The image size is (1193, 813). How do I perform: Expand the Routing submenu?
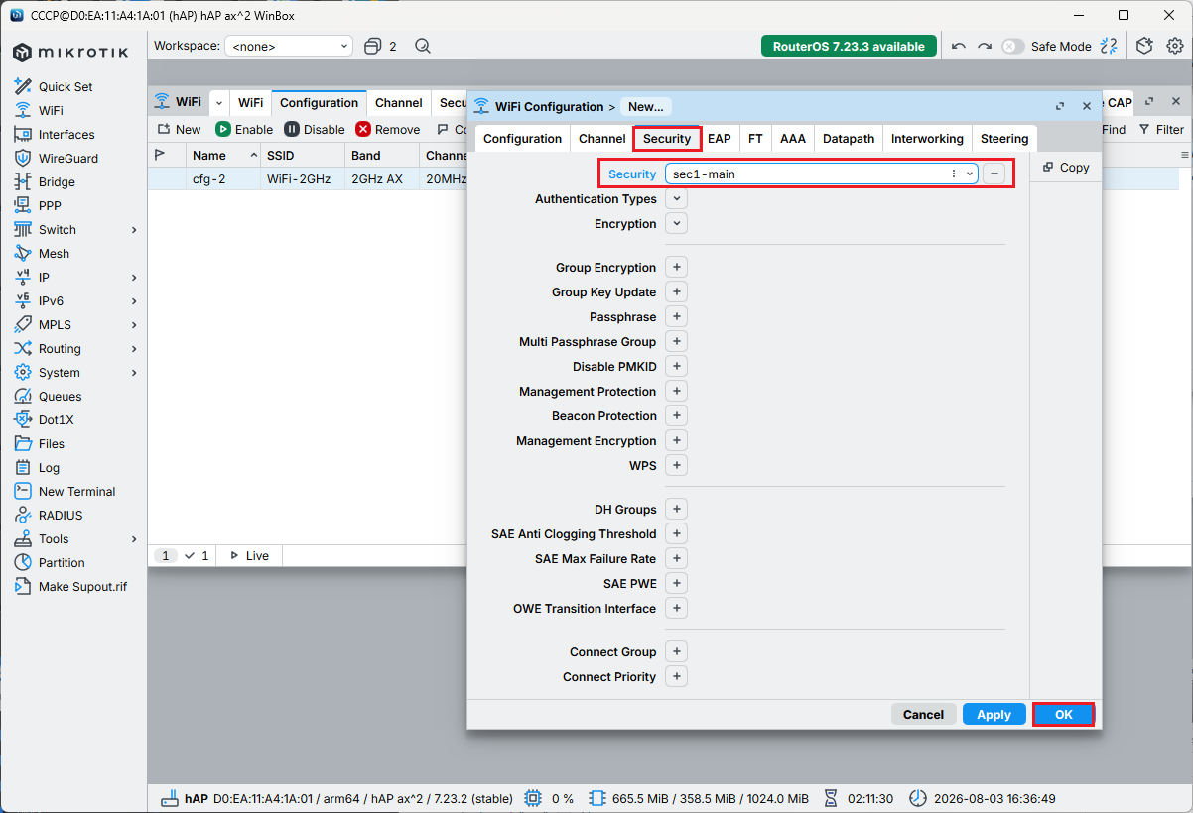(134, 348)
